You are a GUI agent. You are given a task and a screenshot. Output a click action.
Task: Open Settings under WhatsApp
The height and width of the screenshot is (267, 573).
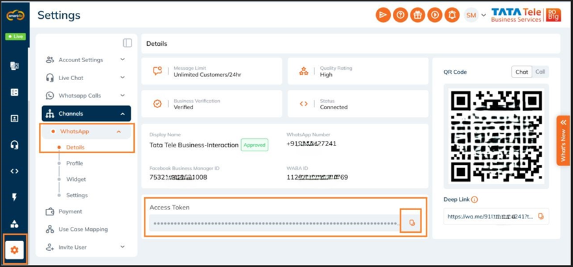[76, 195]
